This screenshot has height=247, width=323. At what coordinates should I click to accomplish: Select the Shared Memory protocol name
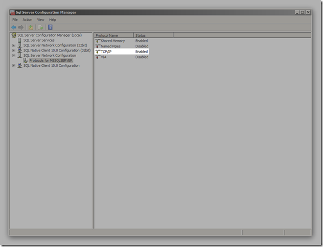click(x=113, y=41)
